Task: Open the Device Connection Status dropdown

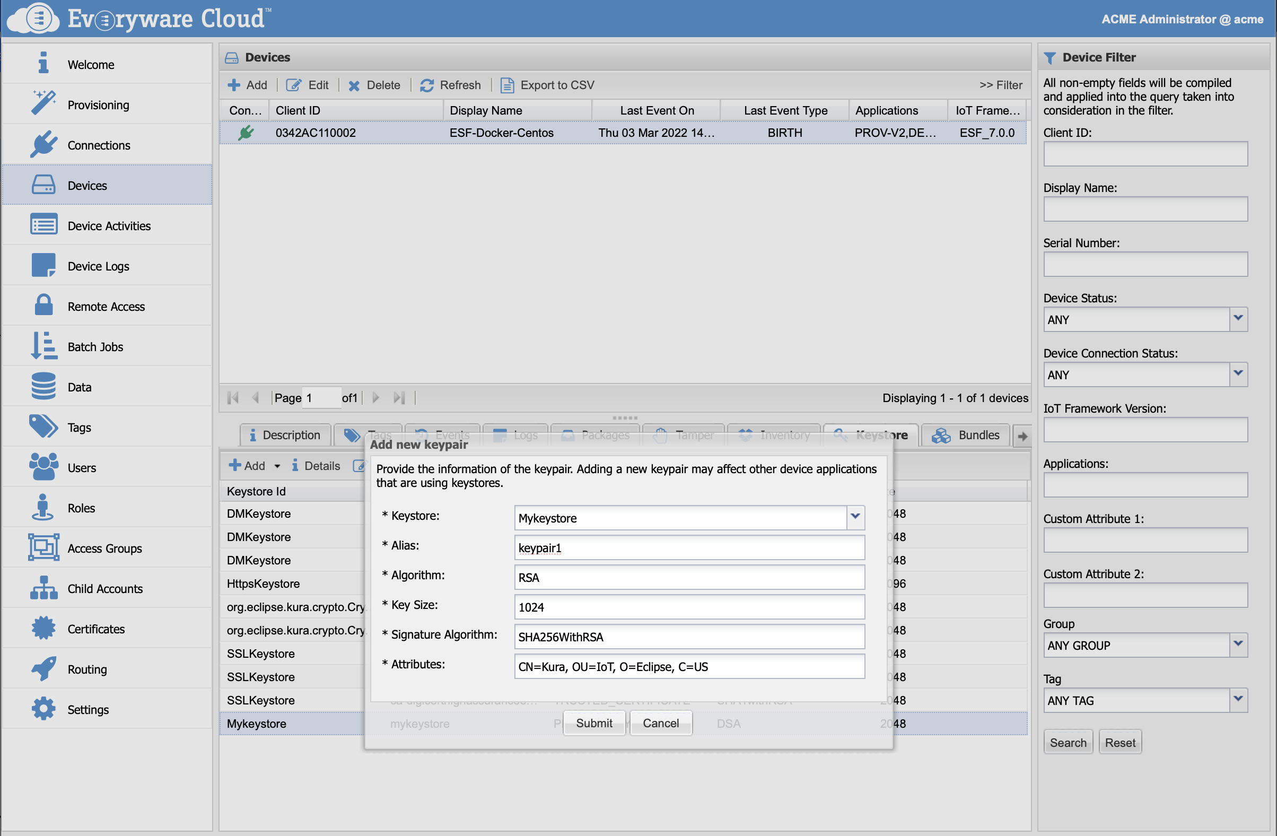Action: [1238, 374]
